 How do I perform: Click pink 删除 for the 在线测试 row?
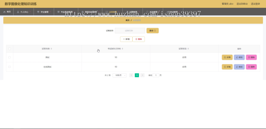[251, 67]
